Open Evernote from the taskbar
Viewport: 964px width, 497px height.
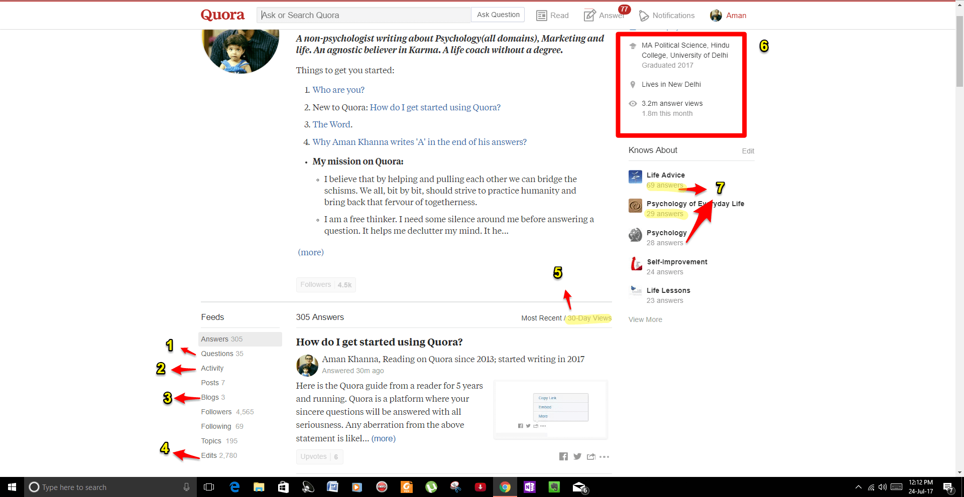[554, 487]
